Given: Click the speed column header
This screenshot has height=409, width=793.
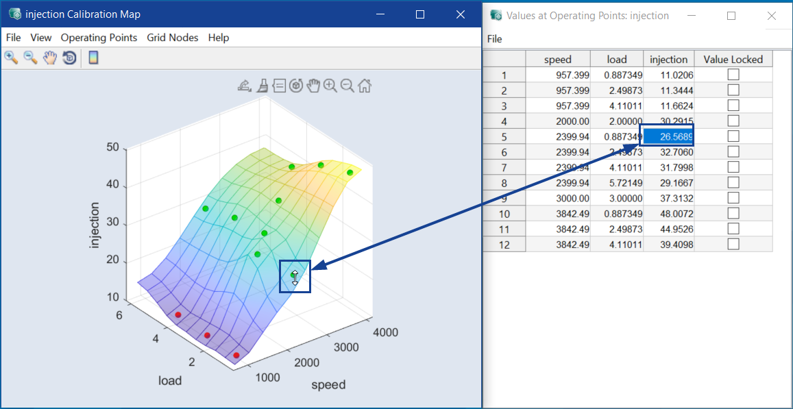Looking at the screenshot, I should [557, 60].
